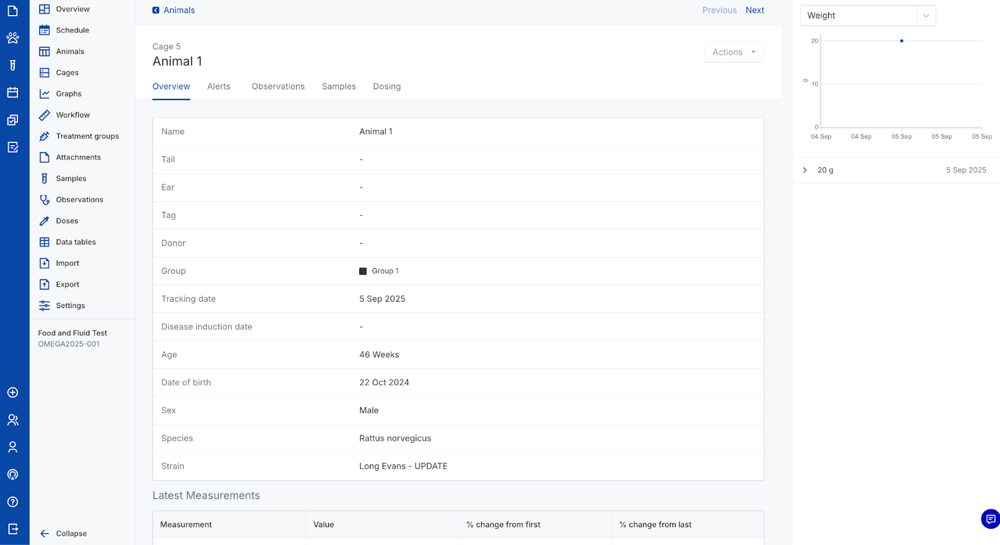Open the Actions dropdown menu
Viewport: 1000px width, 545px height.
734,52
